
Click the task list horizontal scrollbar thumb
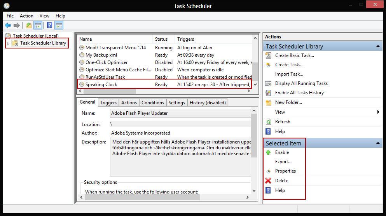click(x=110, y=91)
